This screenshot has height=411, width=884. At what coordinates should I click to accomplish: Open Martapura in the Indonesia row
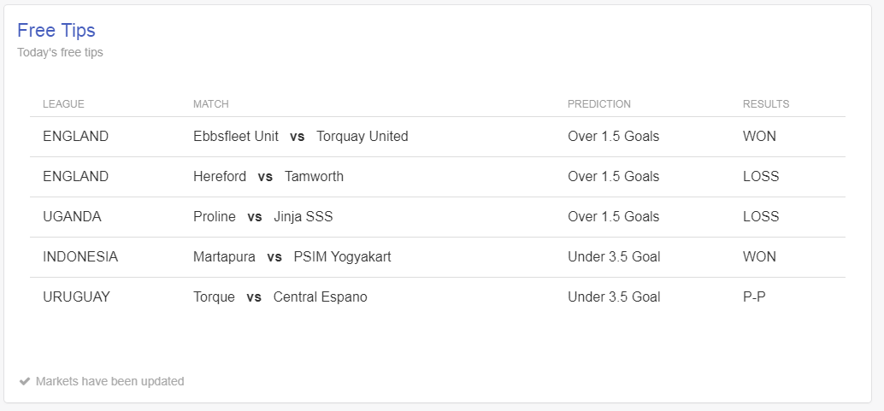click(x=224, y=256)
